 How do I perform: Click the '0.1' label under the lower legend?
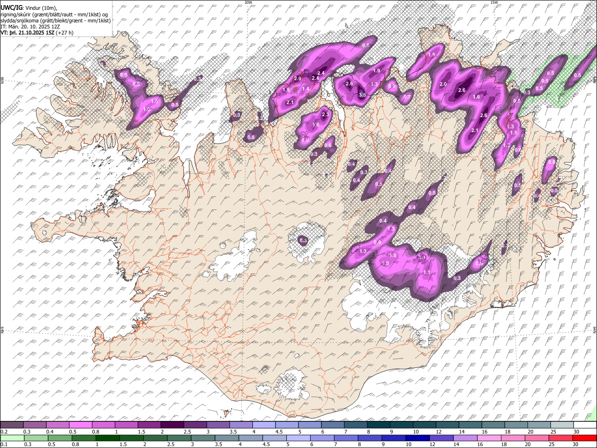click(x=4, y=444)
